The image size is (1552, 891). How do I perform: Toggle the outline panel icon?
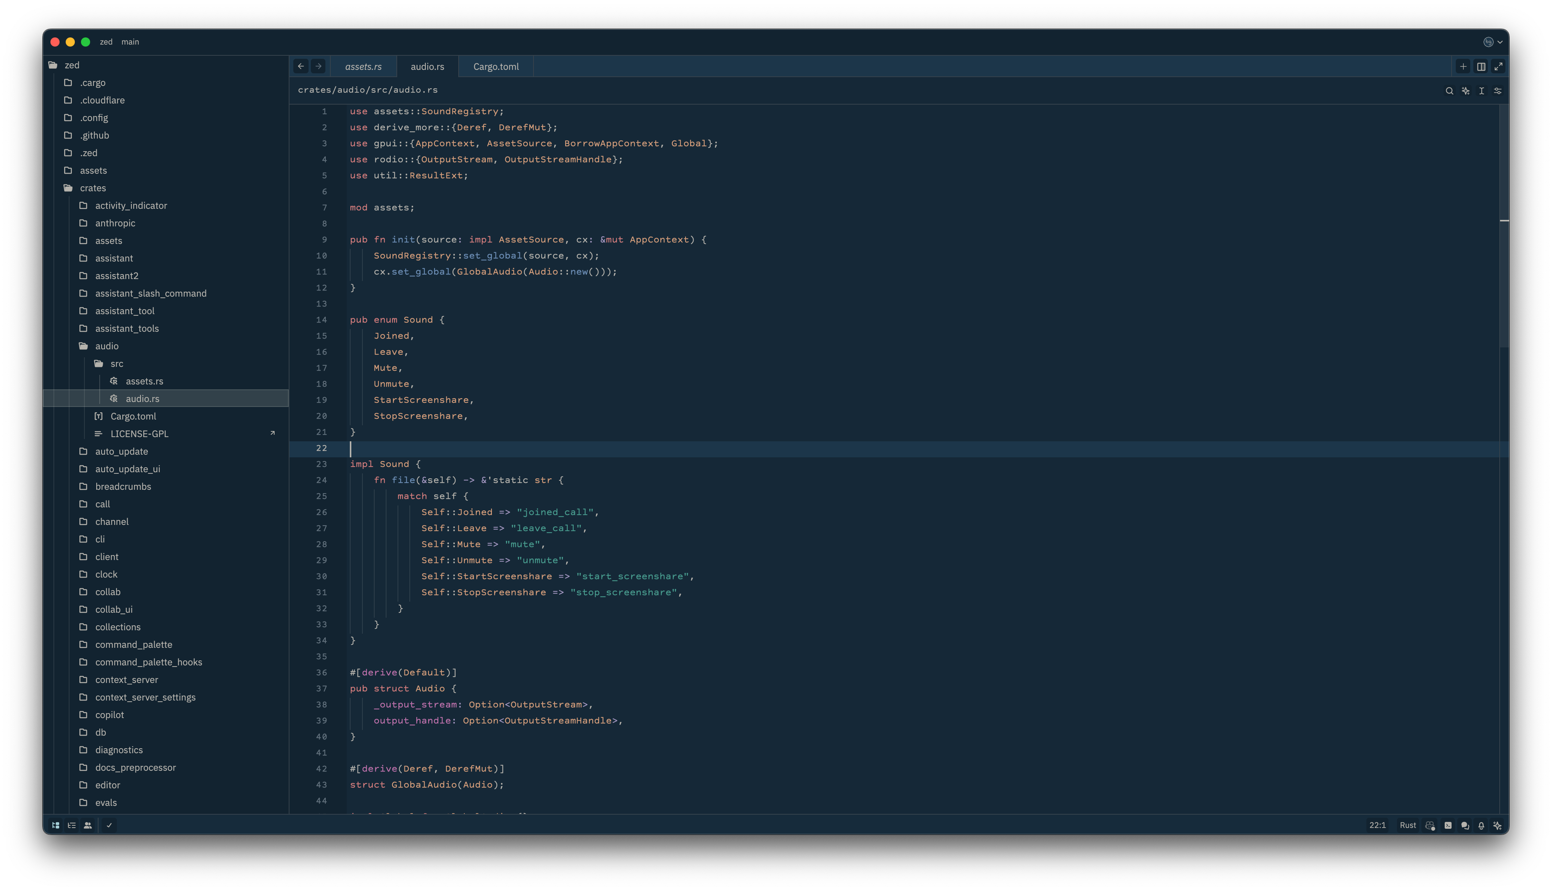(71, 825)
